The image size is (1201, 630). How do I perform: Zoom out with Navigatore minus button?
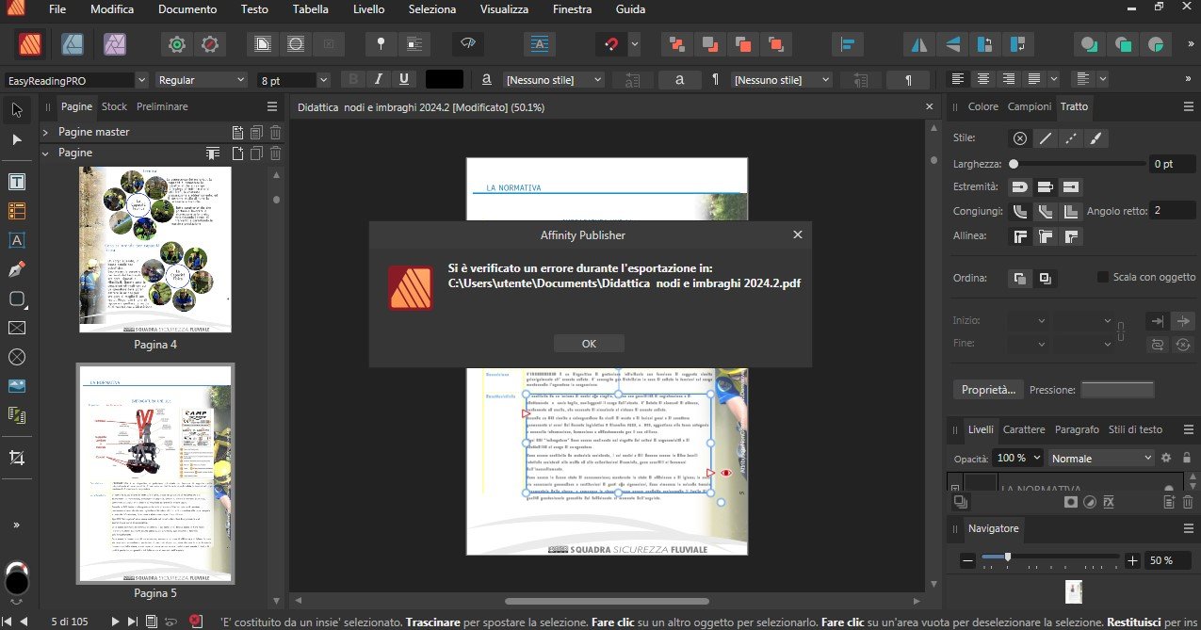point(967,560)
